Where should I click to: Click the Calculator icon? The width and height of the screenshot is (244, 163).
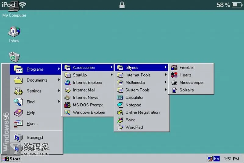click(120, 98)
